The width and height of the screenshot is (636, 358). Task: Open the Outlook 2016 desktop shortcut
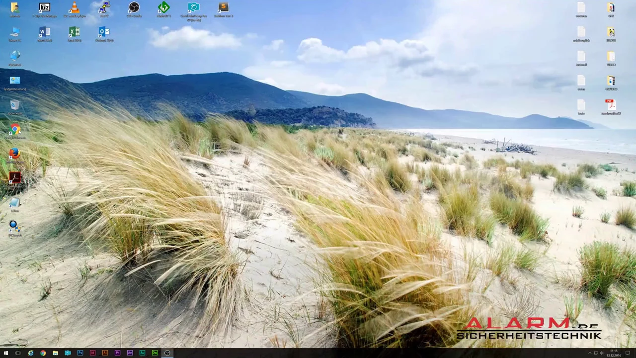[x=104, y=34]
